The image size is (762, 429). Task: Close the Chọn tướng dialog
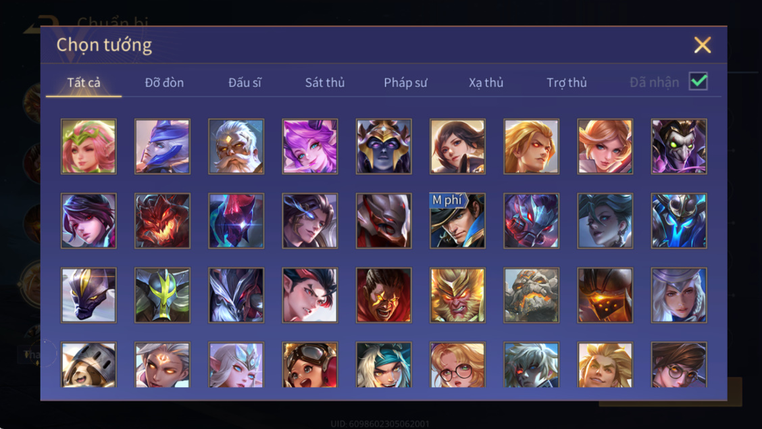click(x=703, y=45)
